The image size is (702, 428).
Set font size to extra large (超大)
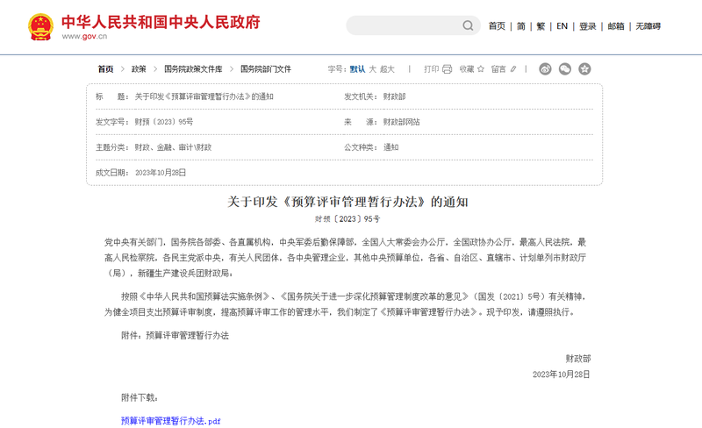(387, 69)
